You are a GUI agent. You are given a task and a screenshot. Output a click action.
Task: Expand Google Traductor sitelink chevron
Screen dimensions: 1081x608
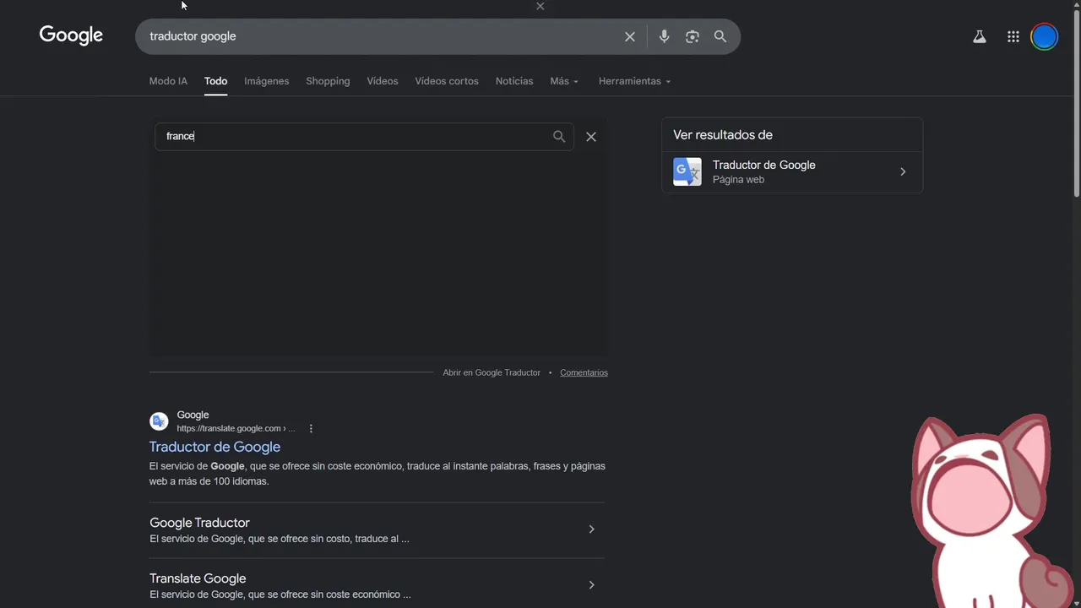[591, 529]
